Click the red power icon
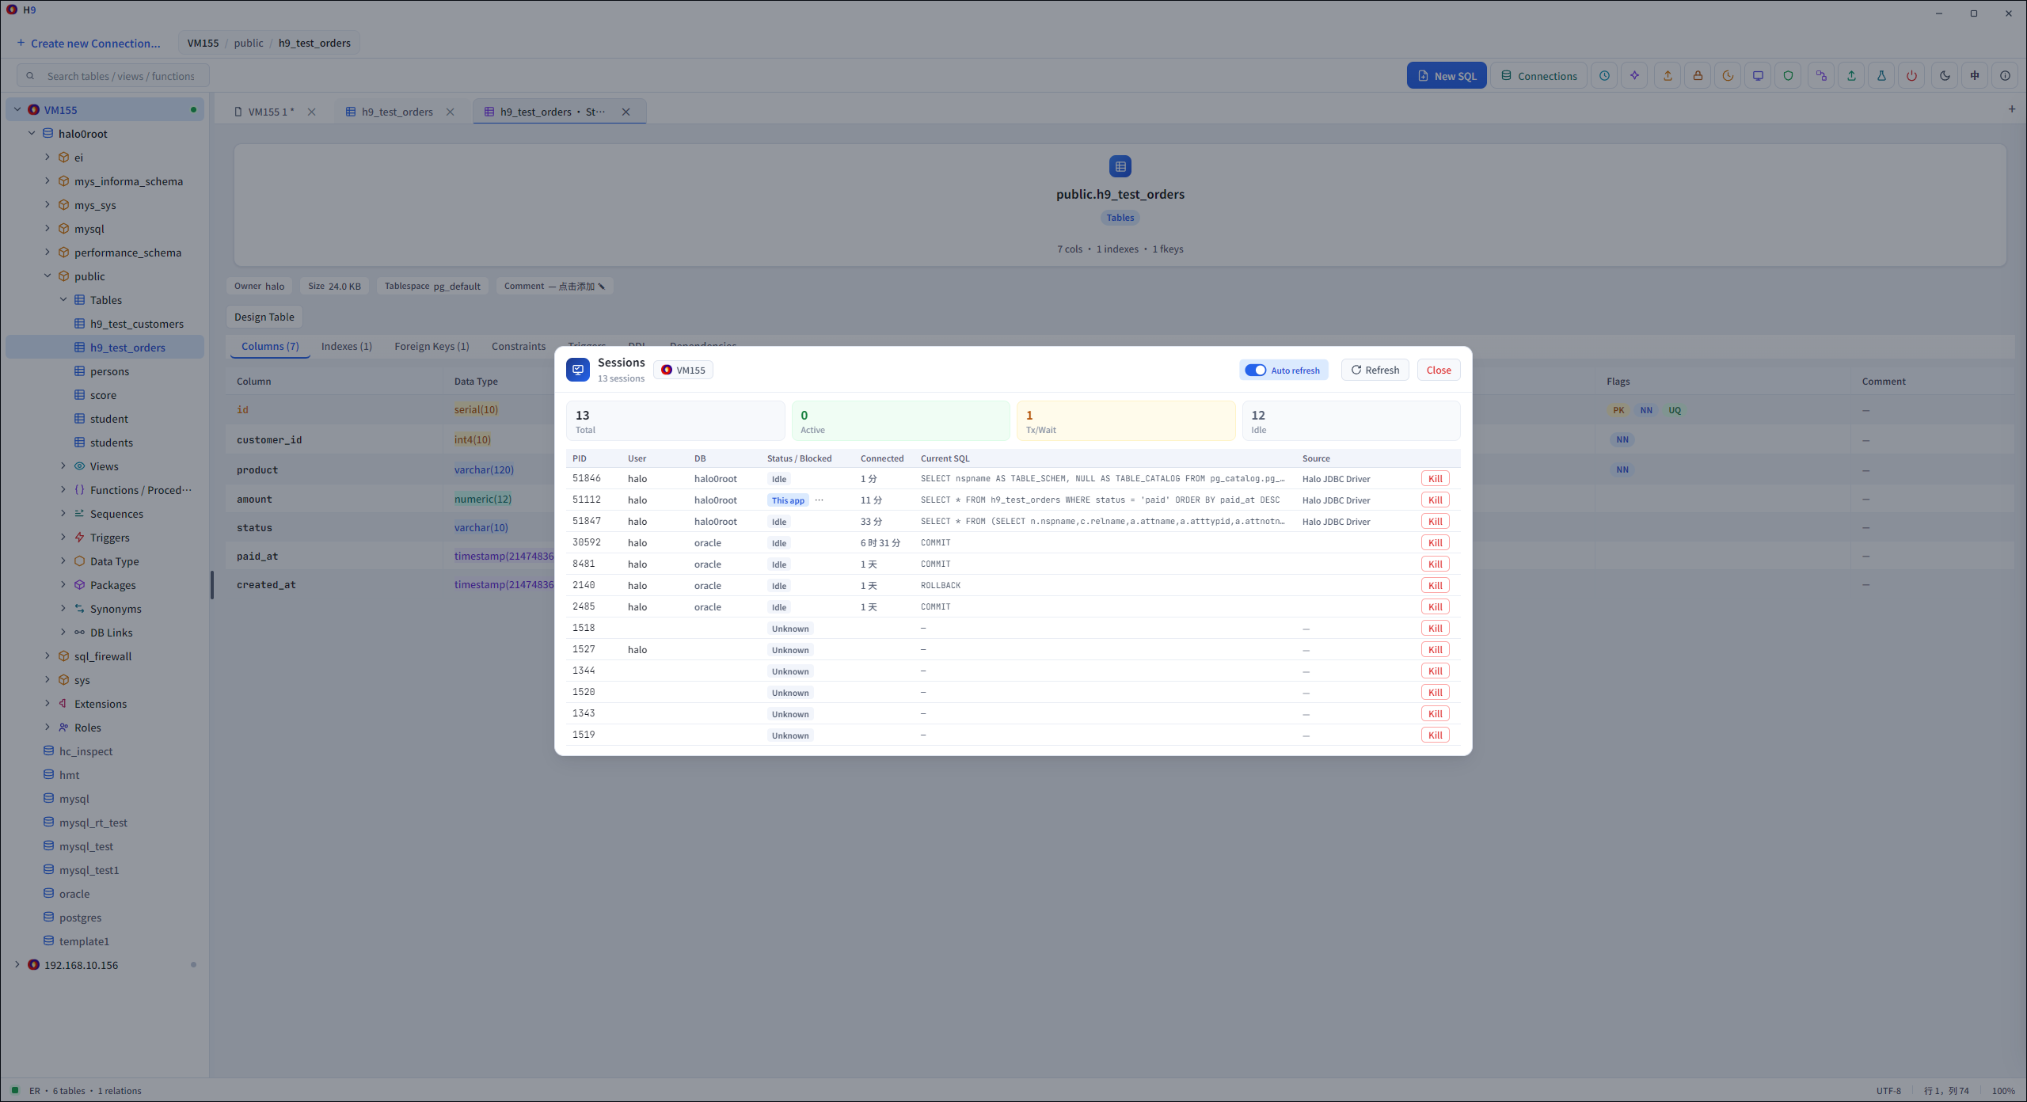 click(x=1911, y=76)
